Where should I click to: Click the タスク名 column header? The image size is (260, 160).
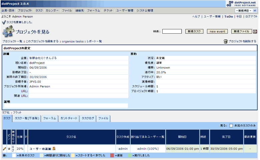click(x=71, y=137)
